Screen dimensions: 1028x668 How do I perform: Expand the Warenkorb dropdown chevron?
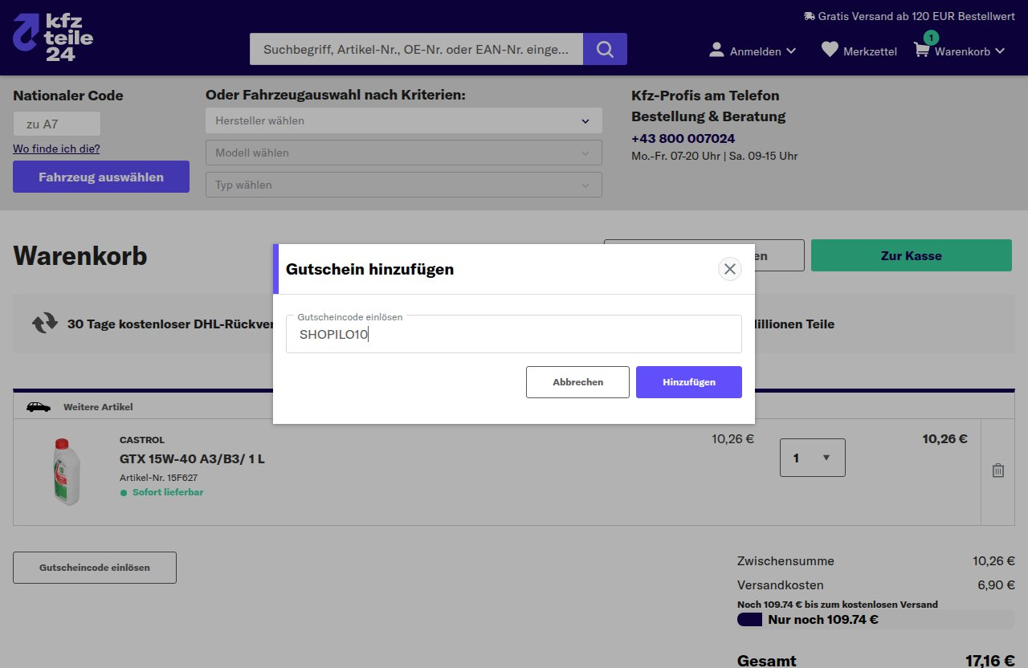coord(1000,51)
